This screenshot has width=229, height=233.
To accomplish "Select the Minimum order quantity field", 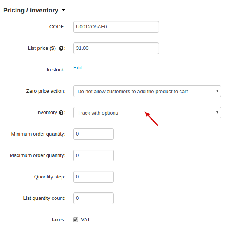I will (93, 134).
